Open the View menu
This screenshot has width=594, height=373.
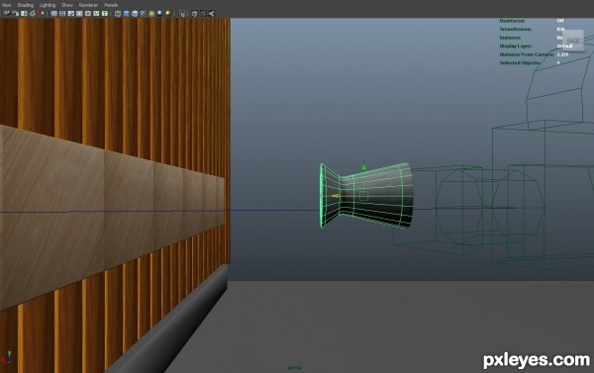(x=7, y=5)
